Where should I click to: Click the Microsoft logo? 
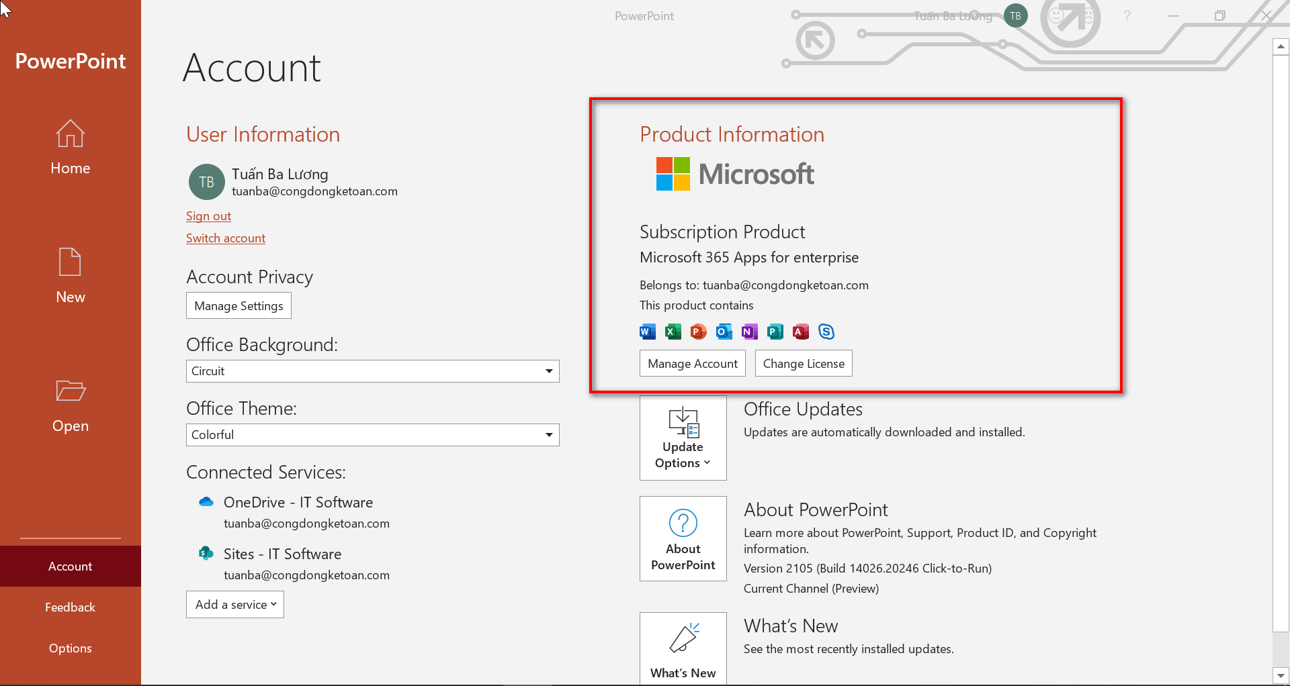point(735,174)
